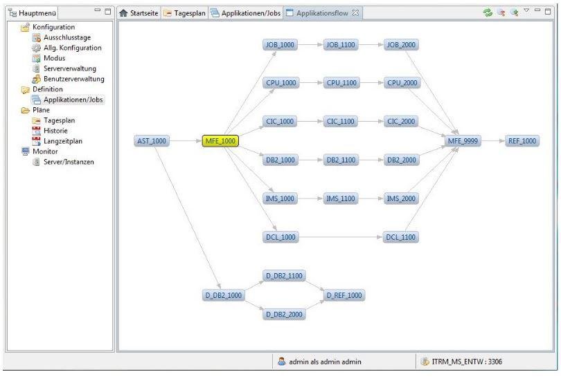Click the Historie calendar icon
Viewport: 561px width, 383px height.
click(x=36, y=131)
